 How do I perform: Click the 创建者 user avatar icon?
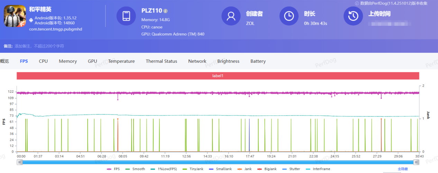coord(231,16)
